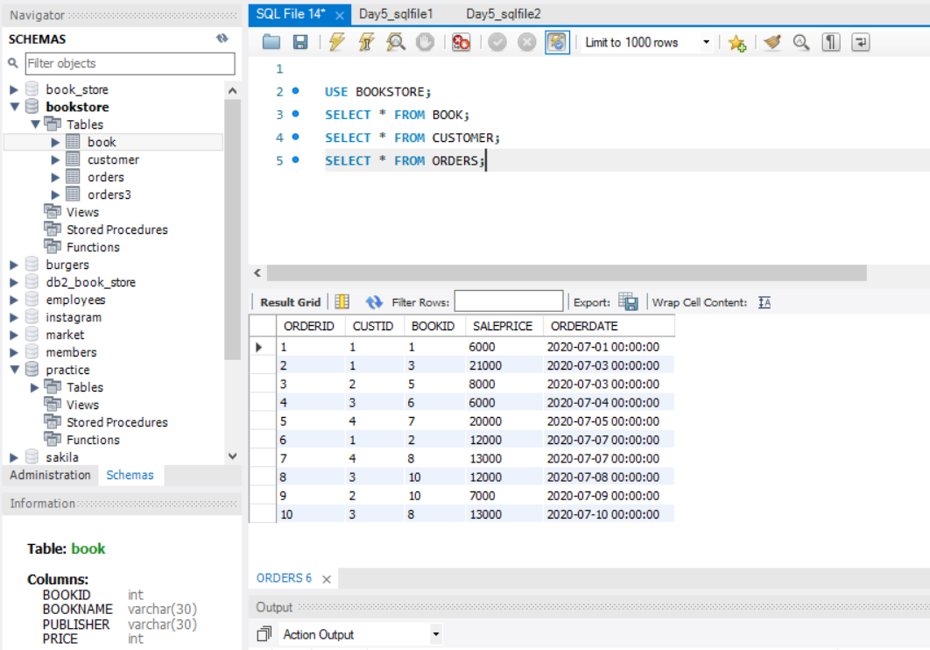Open the form editor icon beside Result Grid
The width and height of the screenshot is (930, 650).
tap(342, 302)
